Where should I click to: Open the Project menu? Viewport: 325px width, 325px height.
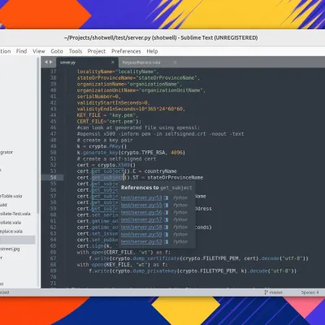tap(97, 51)
